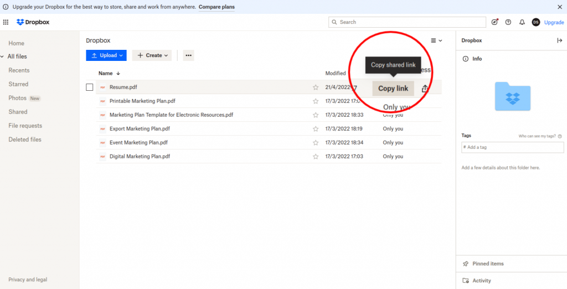
Task: Open Deleted files in the sidebar
Action: (x=25, y=140)
